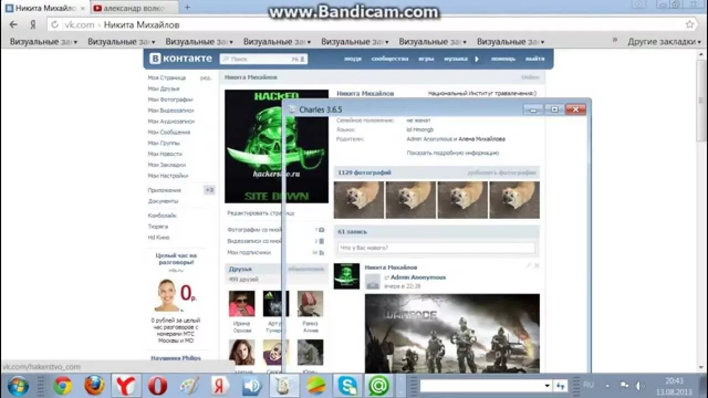This screenshot has width=708, height=398.
Task: Maximize the Charles 3.6.5 window
Action: [x=554, y=109]
